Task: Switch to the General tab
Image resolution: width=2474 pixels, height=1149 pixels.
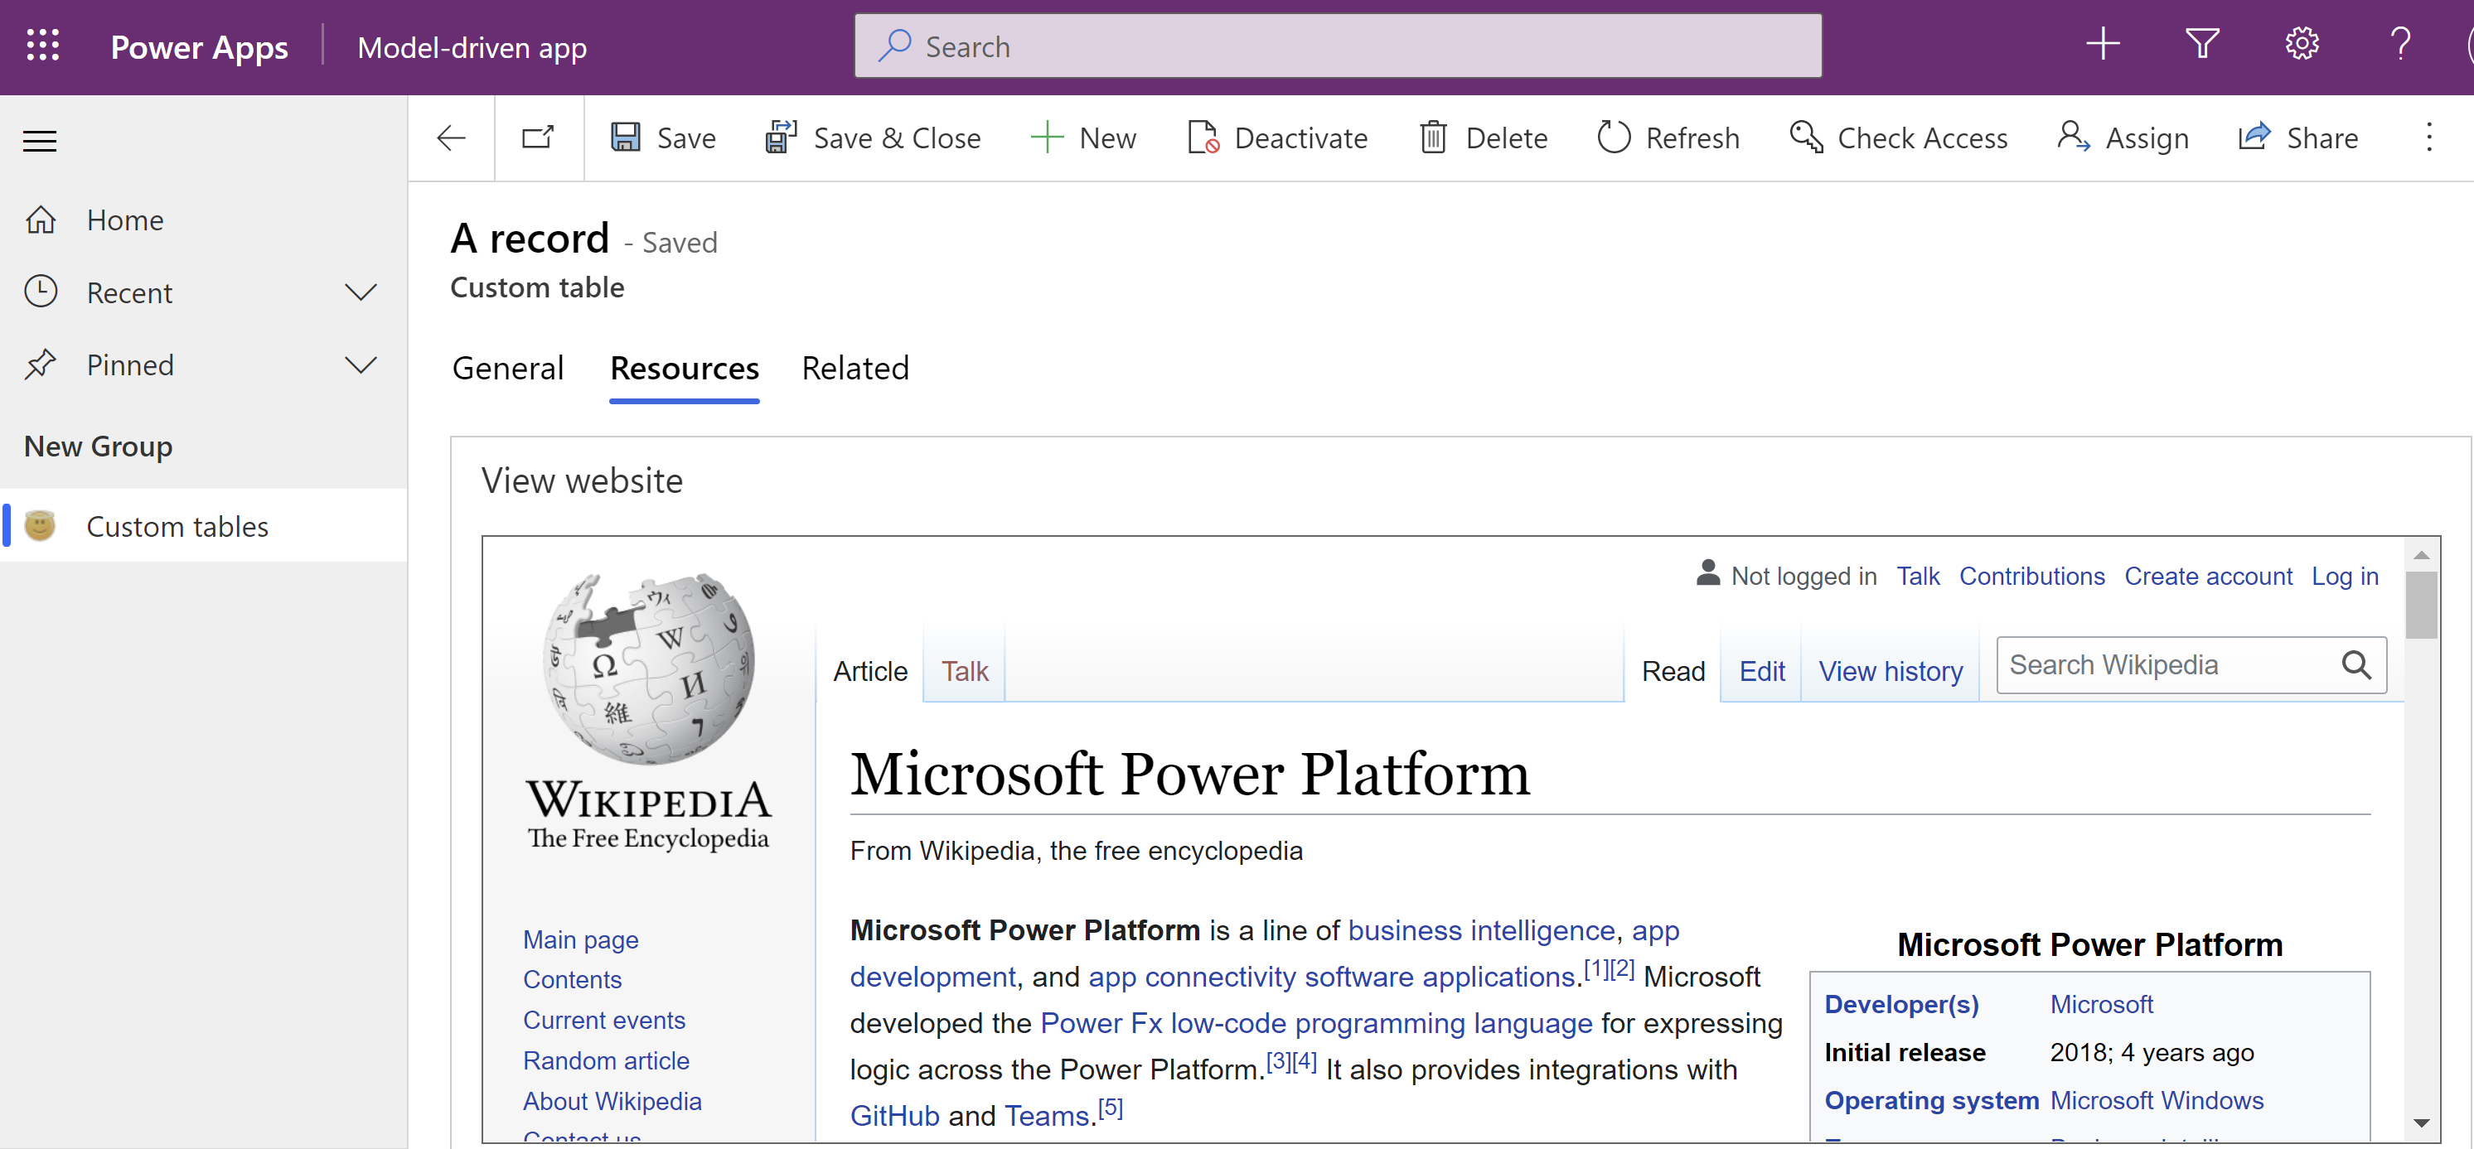Action: click(506, 367)
